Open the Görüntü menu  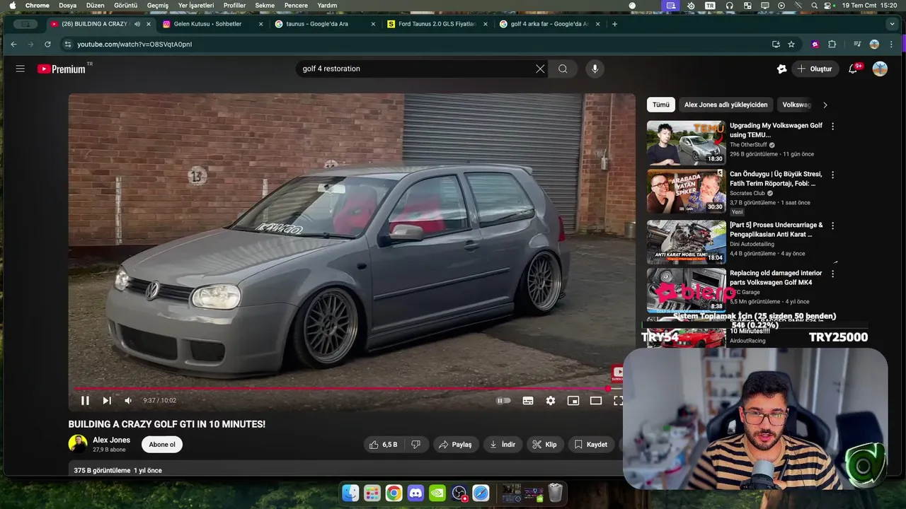126,5
